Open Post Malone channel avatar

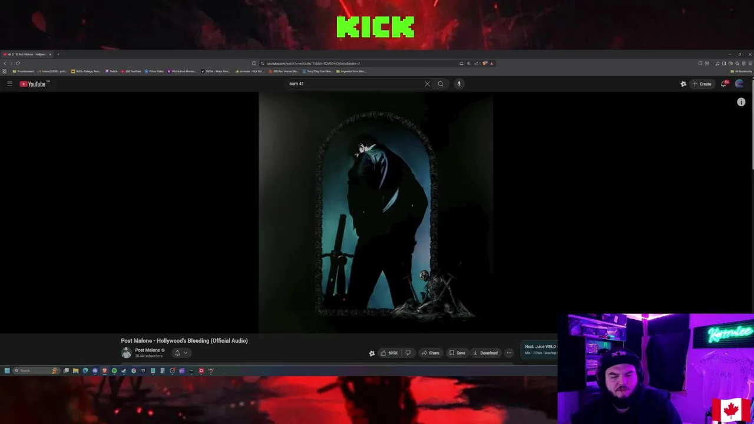(x=126, y=353)
